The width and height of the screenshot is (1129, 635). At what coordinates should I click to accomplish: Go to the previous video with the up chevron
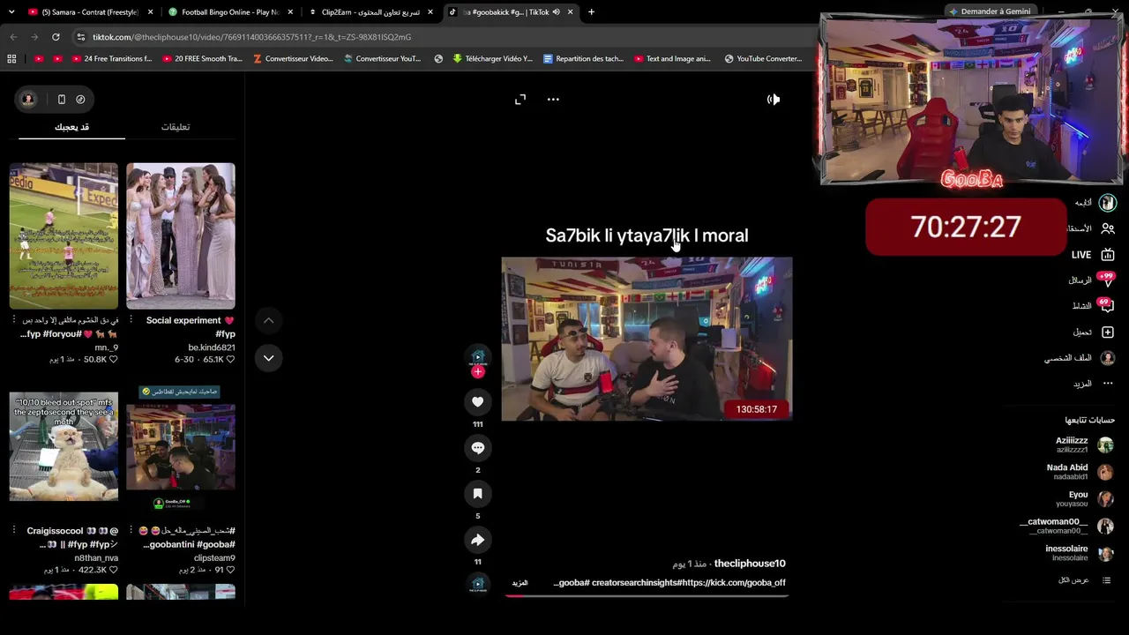click(268, 320)
